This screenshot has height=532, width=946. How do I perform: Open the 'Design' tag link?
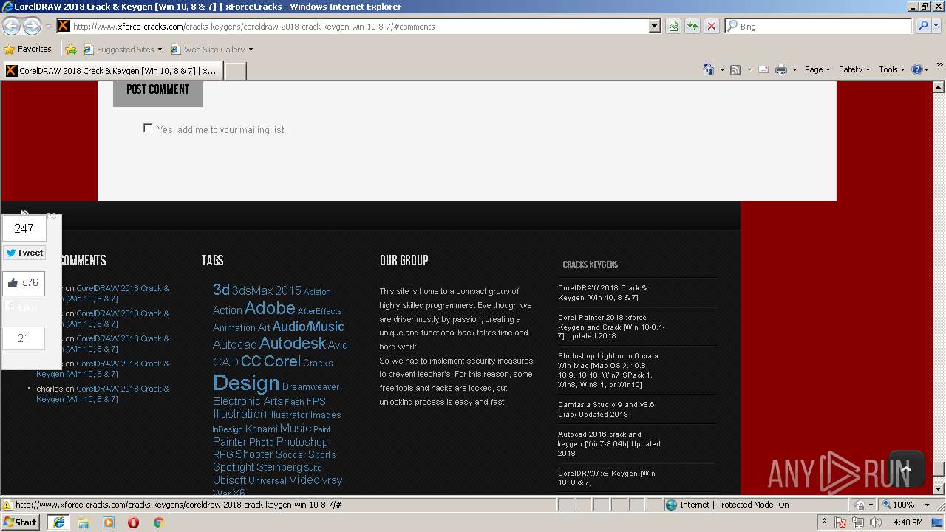click(246, 383)
